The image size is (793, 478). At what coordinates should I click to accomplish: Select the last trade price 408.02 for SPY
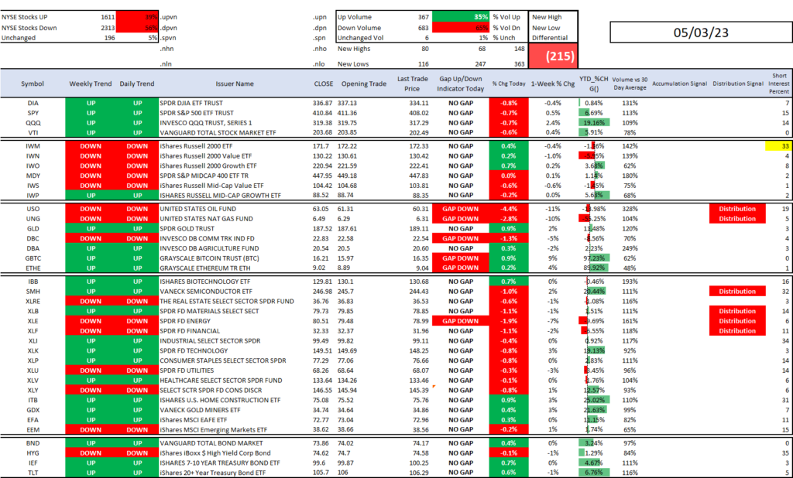pos(419,113)
